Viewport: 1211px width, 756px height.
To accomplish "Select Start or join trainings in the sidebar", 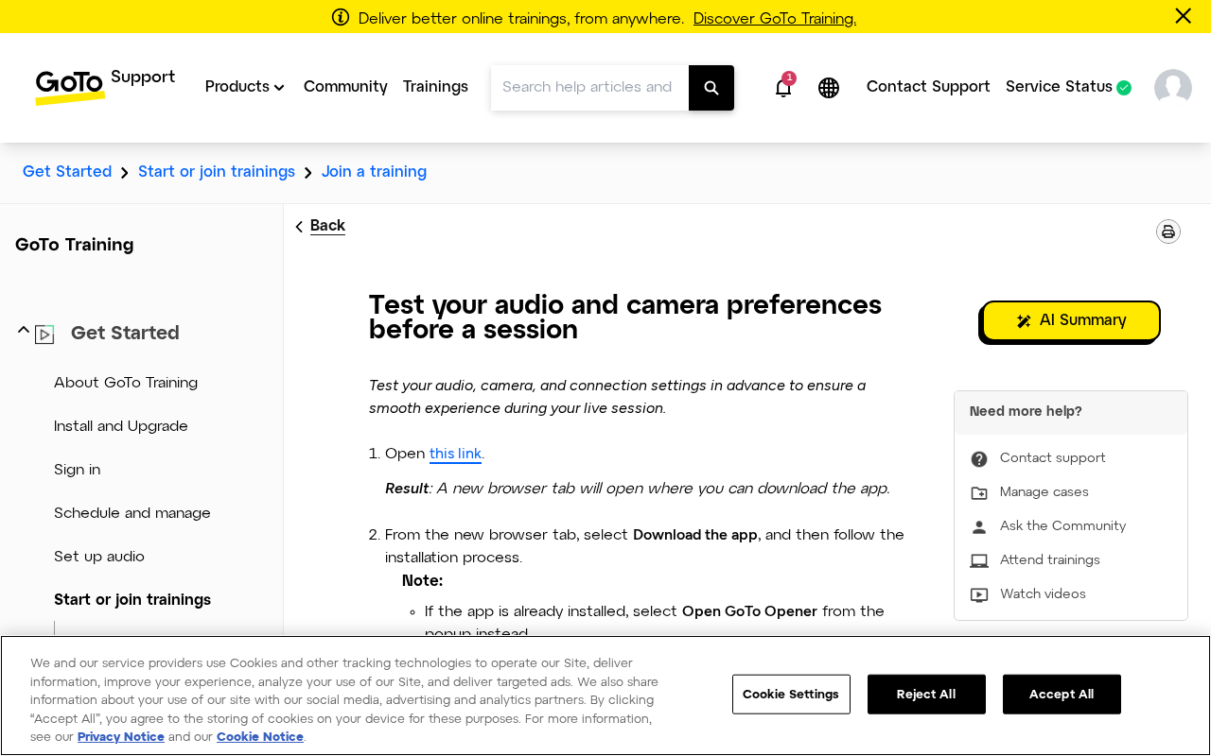I will coord(132,600).
